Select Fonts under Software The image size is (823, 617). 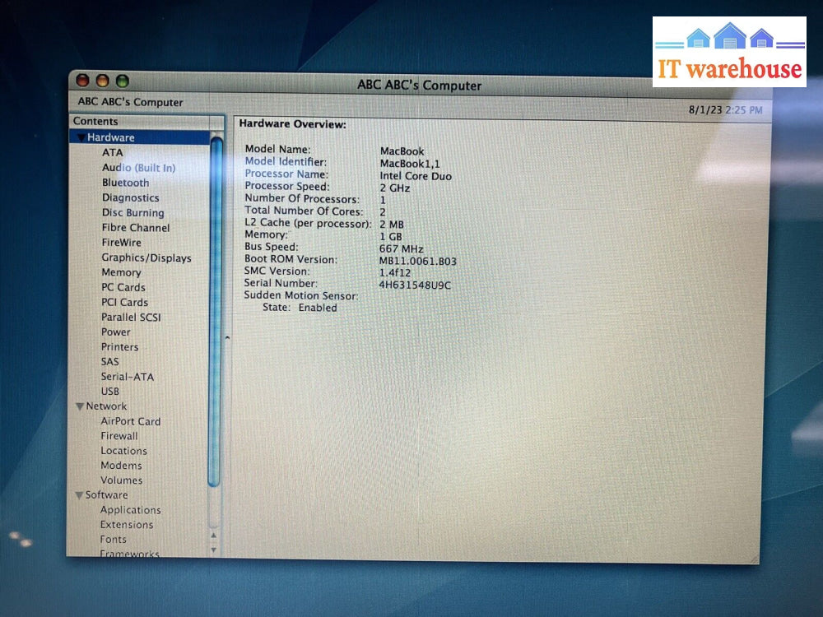tap(113, 540)
